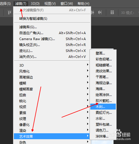The image size is (139, 144).
Task: Open 液化(L)... liquify filter
Action: 52,51
